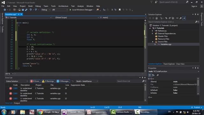Click the Open File folder icon in toolbar

pyautogui.click(x=19, y=10)
